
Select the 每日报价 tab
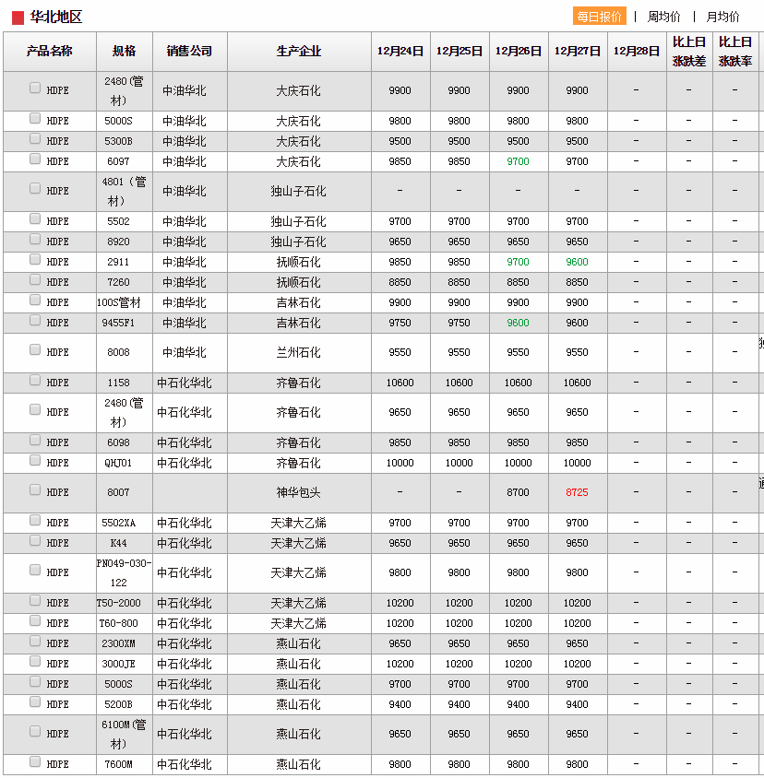(x=599, y=17)
